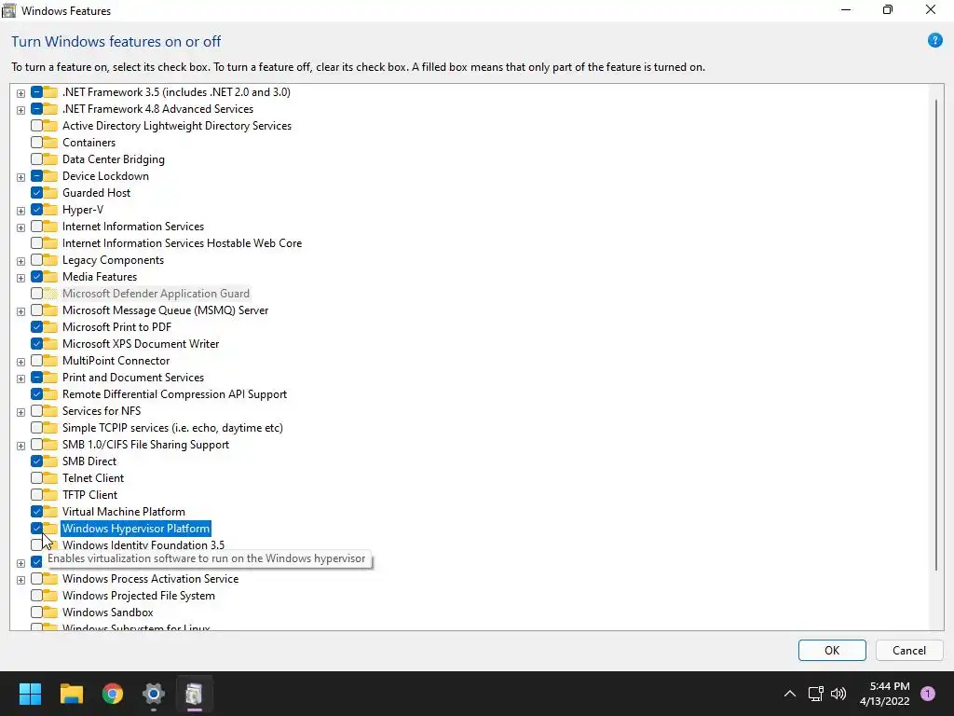The height and width of the screenshot is (716, 954).
Task: Select the Simple TCPIP services row
Action: (172, 428)
